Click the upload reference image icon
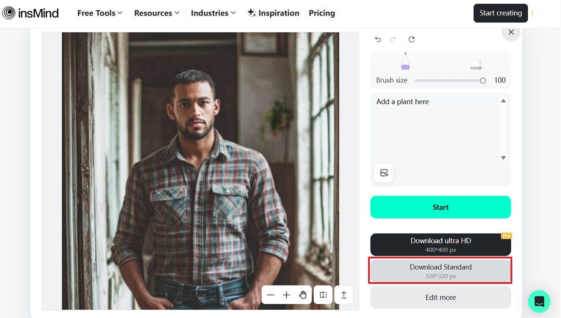The height and width of the screenshot is (318, 561). tap(384, 173)
